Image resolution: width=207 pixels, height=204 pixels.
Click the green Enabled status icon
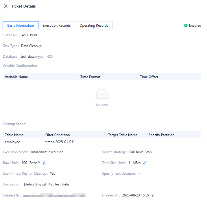click(186, 26)
